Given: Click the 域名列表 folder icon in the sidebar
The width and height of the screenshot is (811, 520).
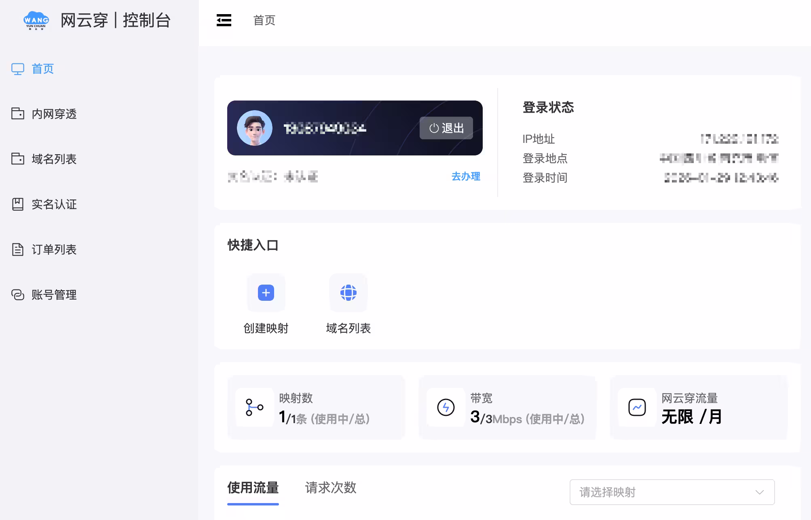Looking at the screenshot, I should [x=18, y=159].
